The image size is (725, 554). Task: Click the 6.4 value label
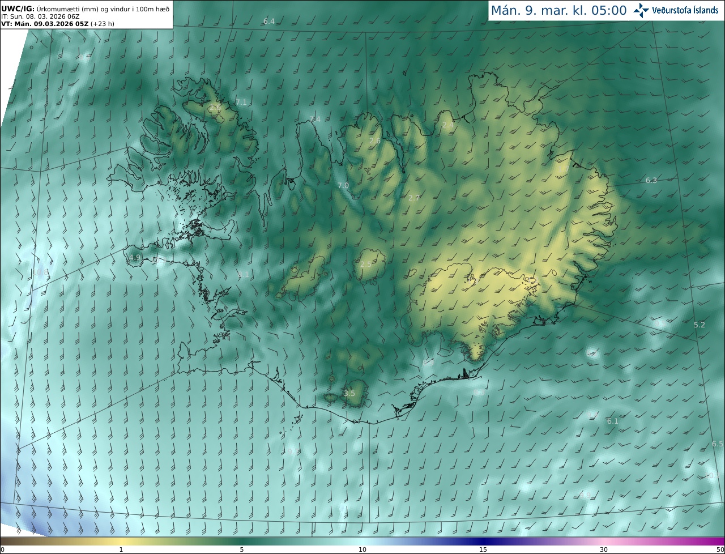269,21
